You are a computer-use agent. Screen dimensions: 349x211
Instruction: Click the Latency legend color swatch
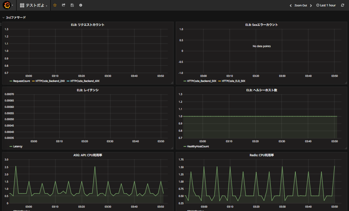click(x=11, y=146)
